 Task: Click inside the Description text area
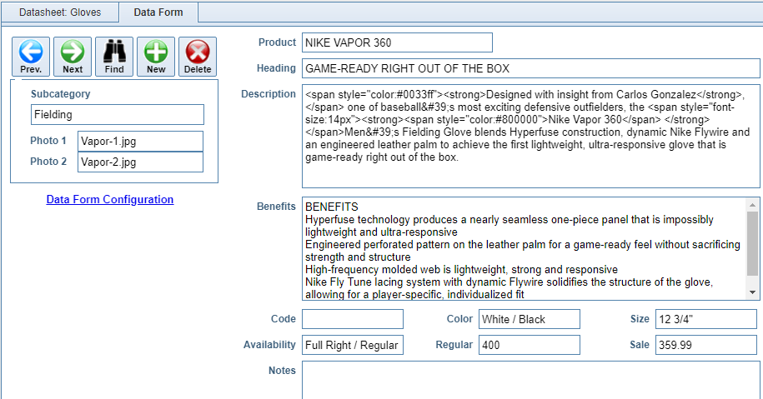click(530, 136)
